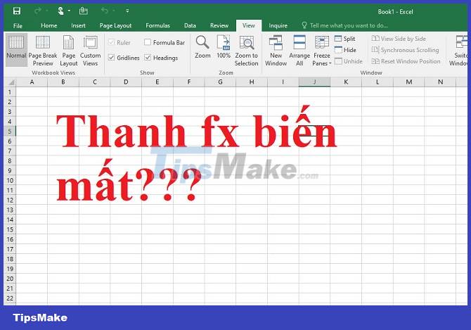Click View Side by Side
Screen dimensions: 471x330
[x=399, y=39]
